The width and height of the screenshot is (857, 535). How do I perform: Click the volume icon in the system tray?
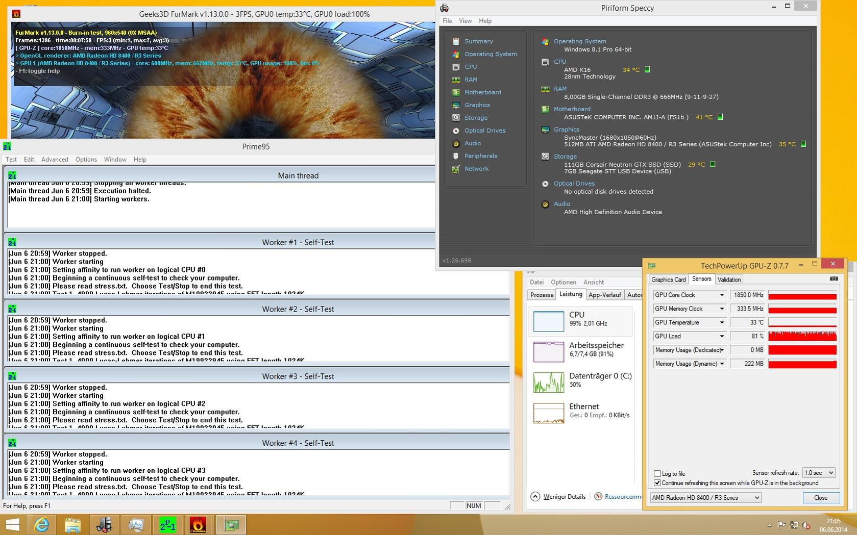806,525
